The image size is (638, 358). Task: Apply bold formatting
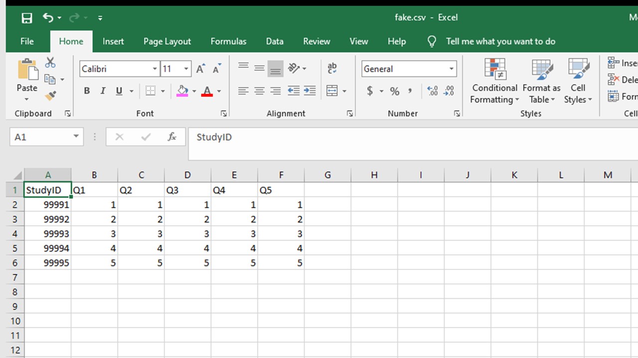tap(87, 90)
